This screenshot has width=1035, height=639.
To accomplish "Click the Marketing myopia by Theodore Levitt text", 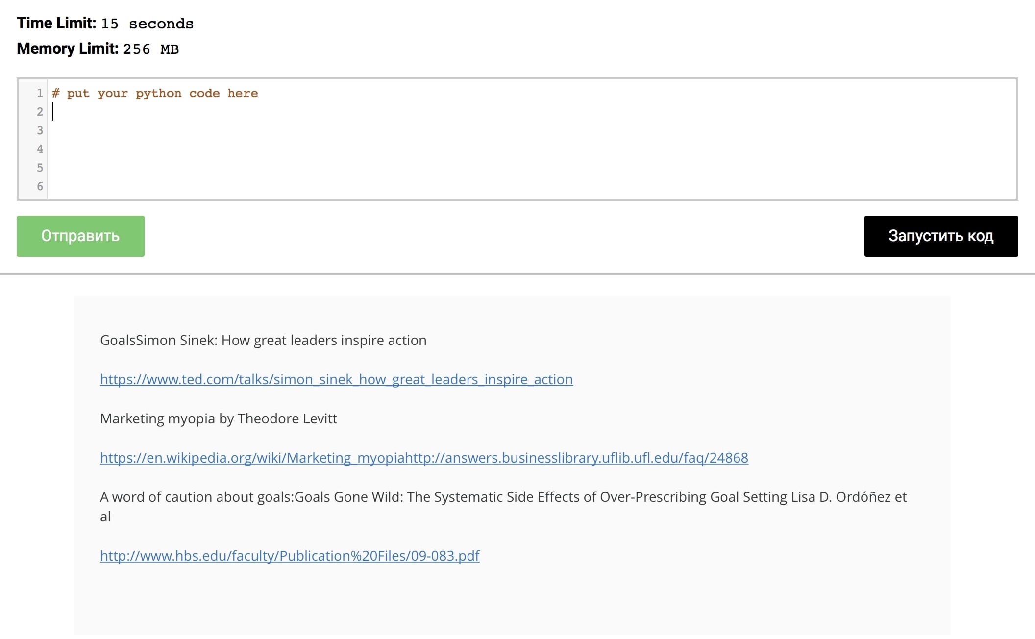I will pos(219,418).
